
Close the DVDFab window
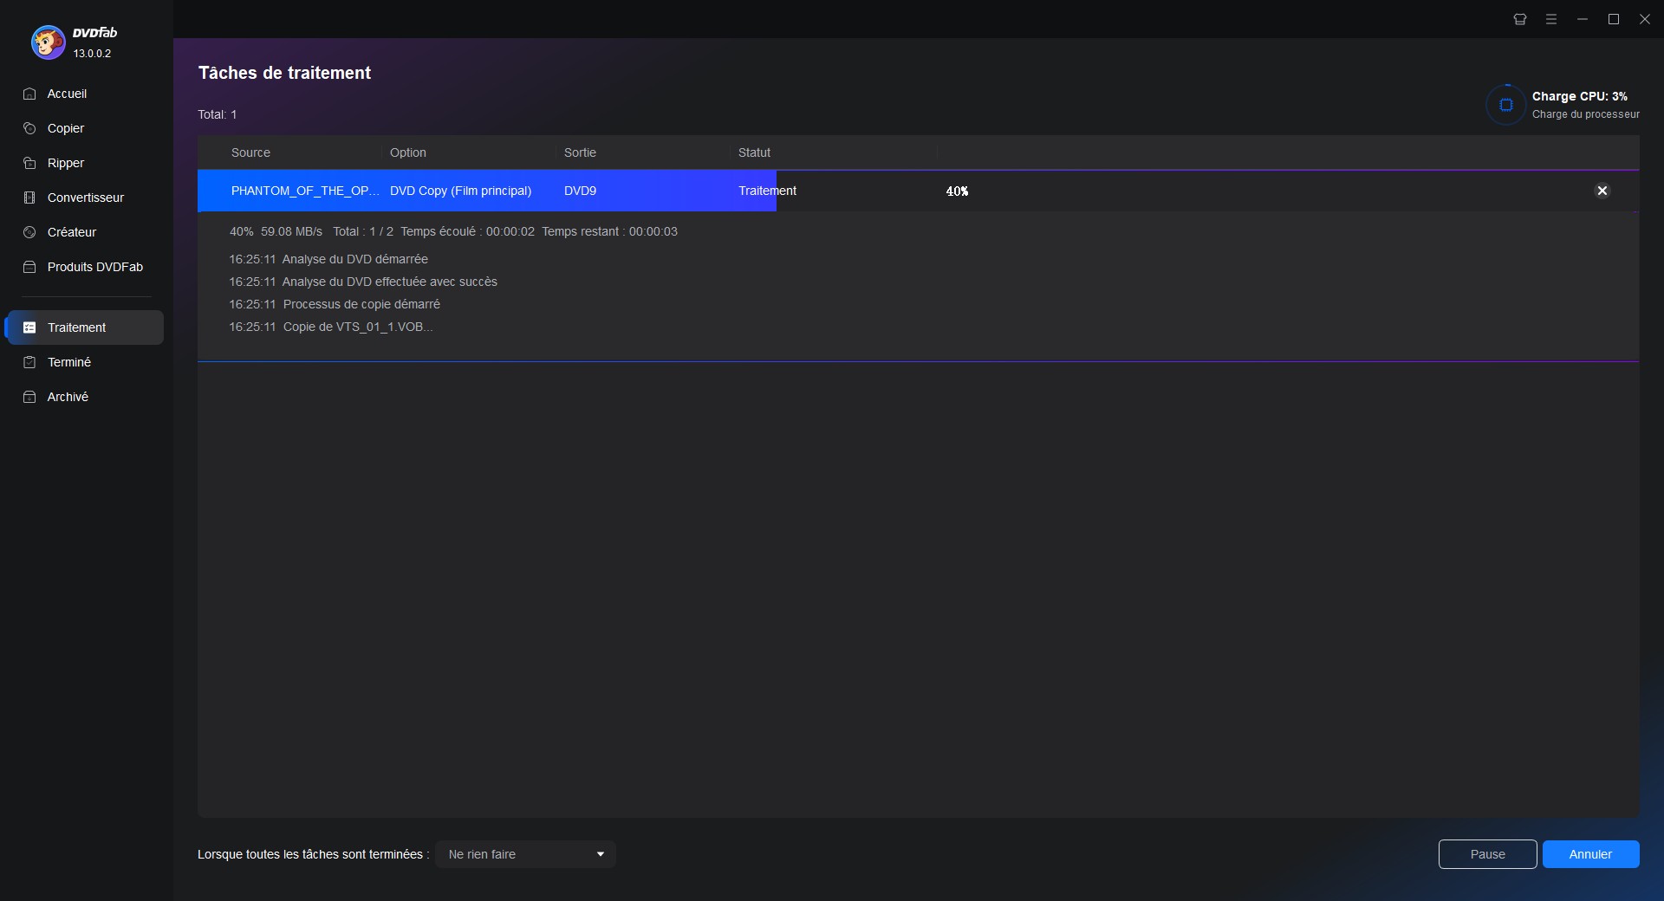[1645, 19]
